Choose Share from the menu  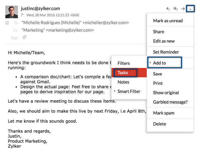point(159,32)
